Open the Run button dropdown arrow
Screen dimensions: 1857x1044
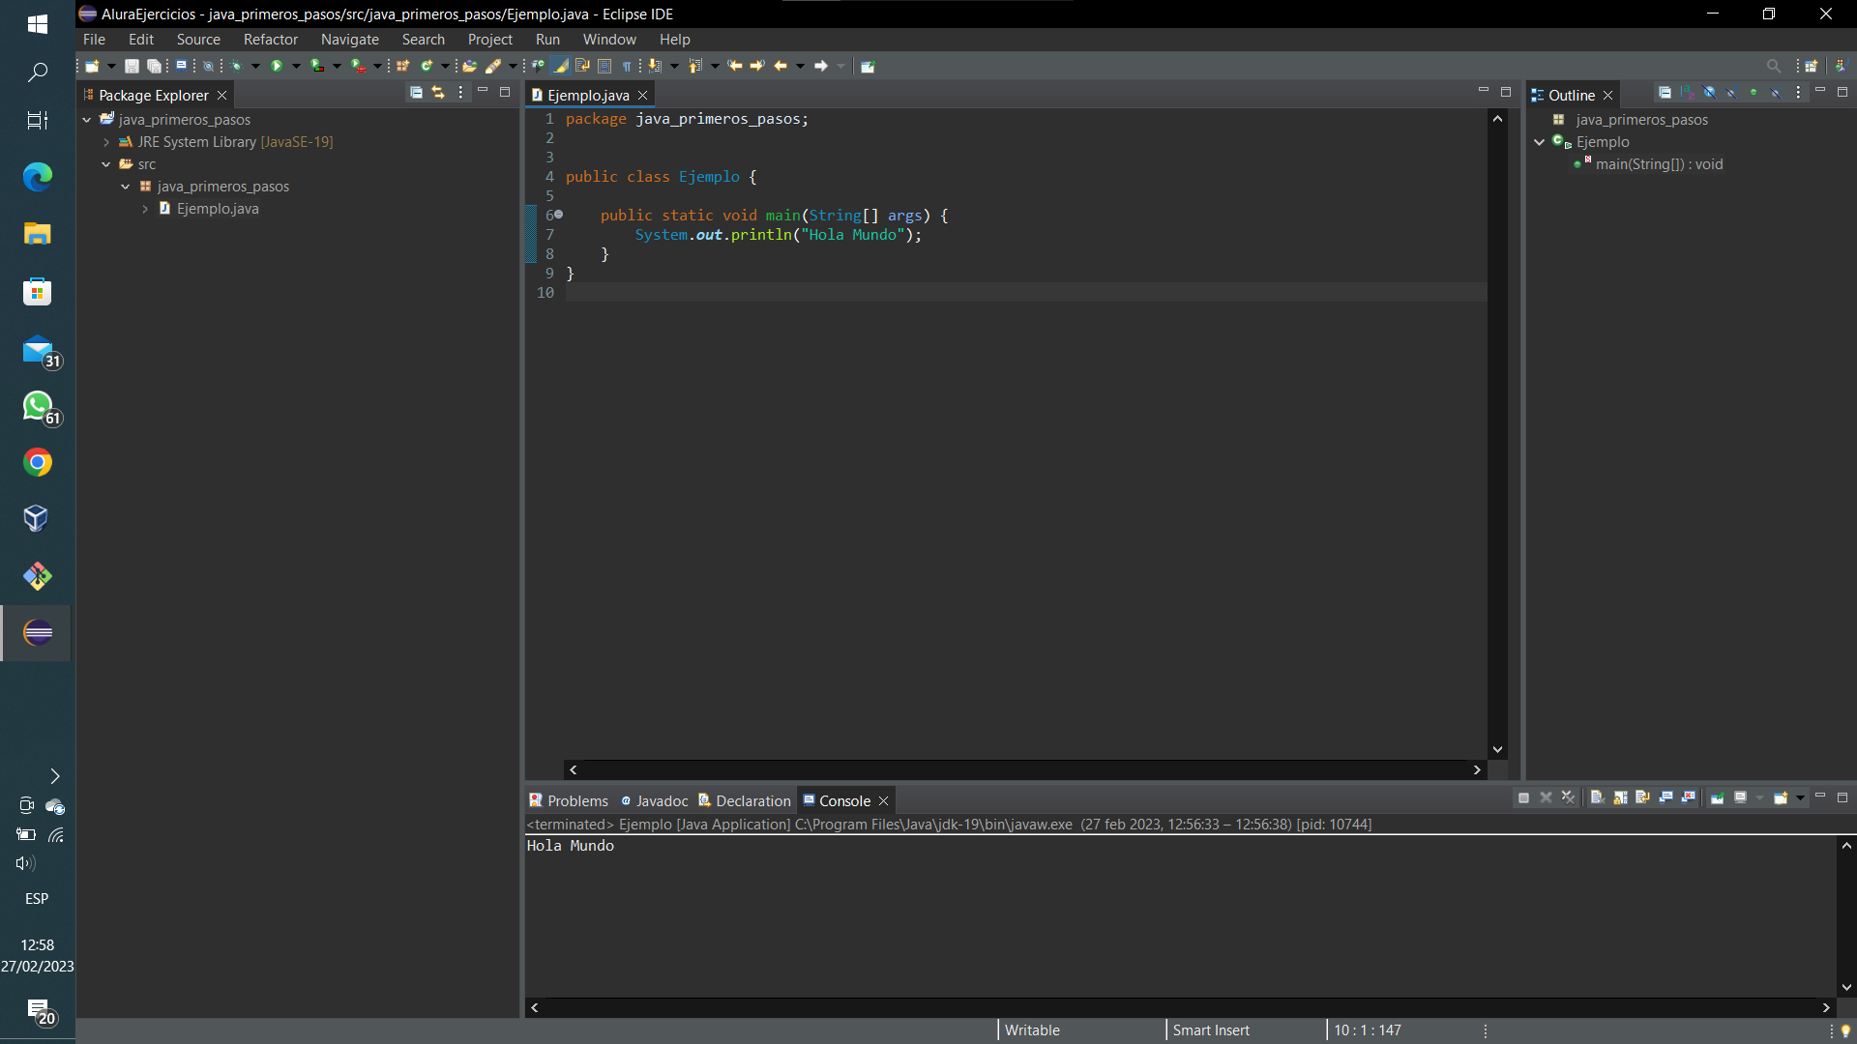(x=296, y=66)
